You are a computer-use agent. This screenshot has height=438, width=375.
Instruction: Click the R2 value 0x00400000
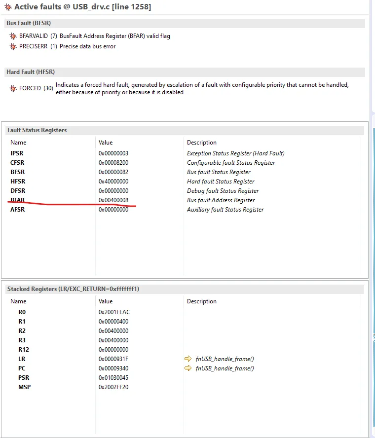113,331
